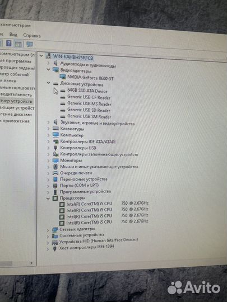The image size is (227, 302).
Task: Click left panel scrollbar right arrow
Action: [31, 263]
